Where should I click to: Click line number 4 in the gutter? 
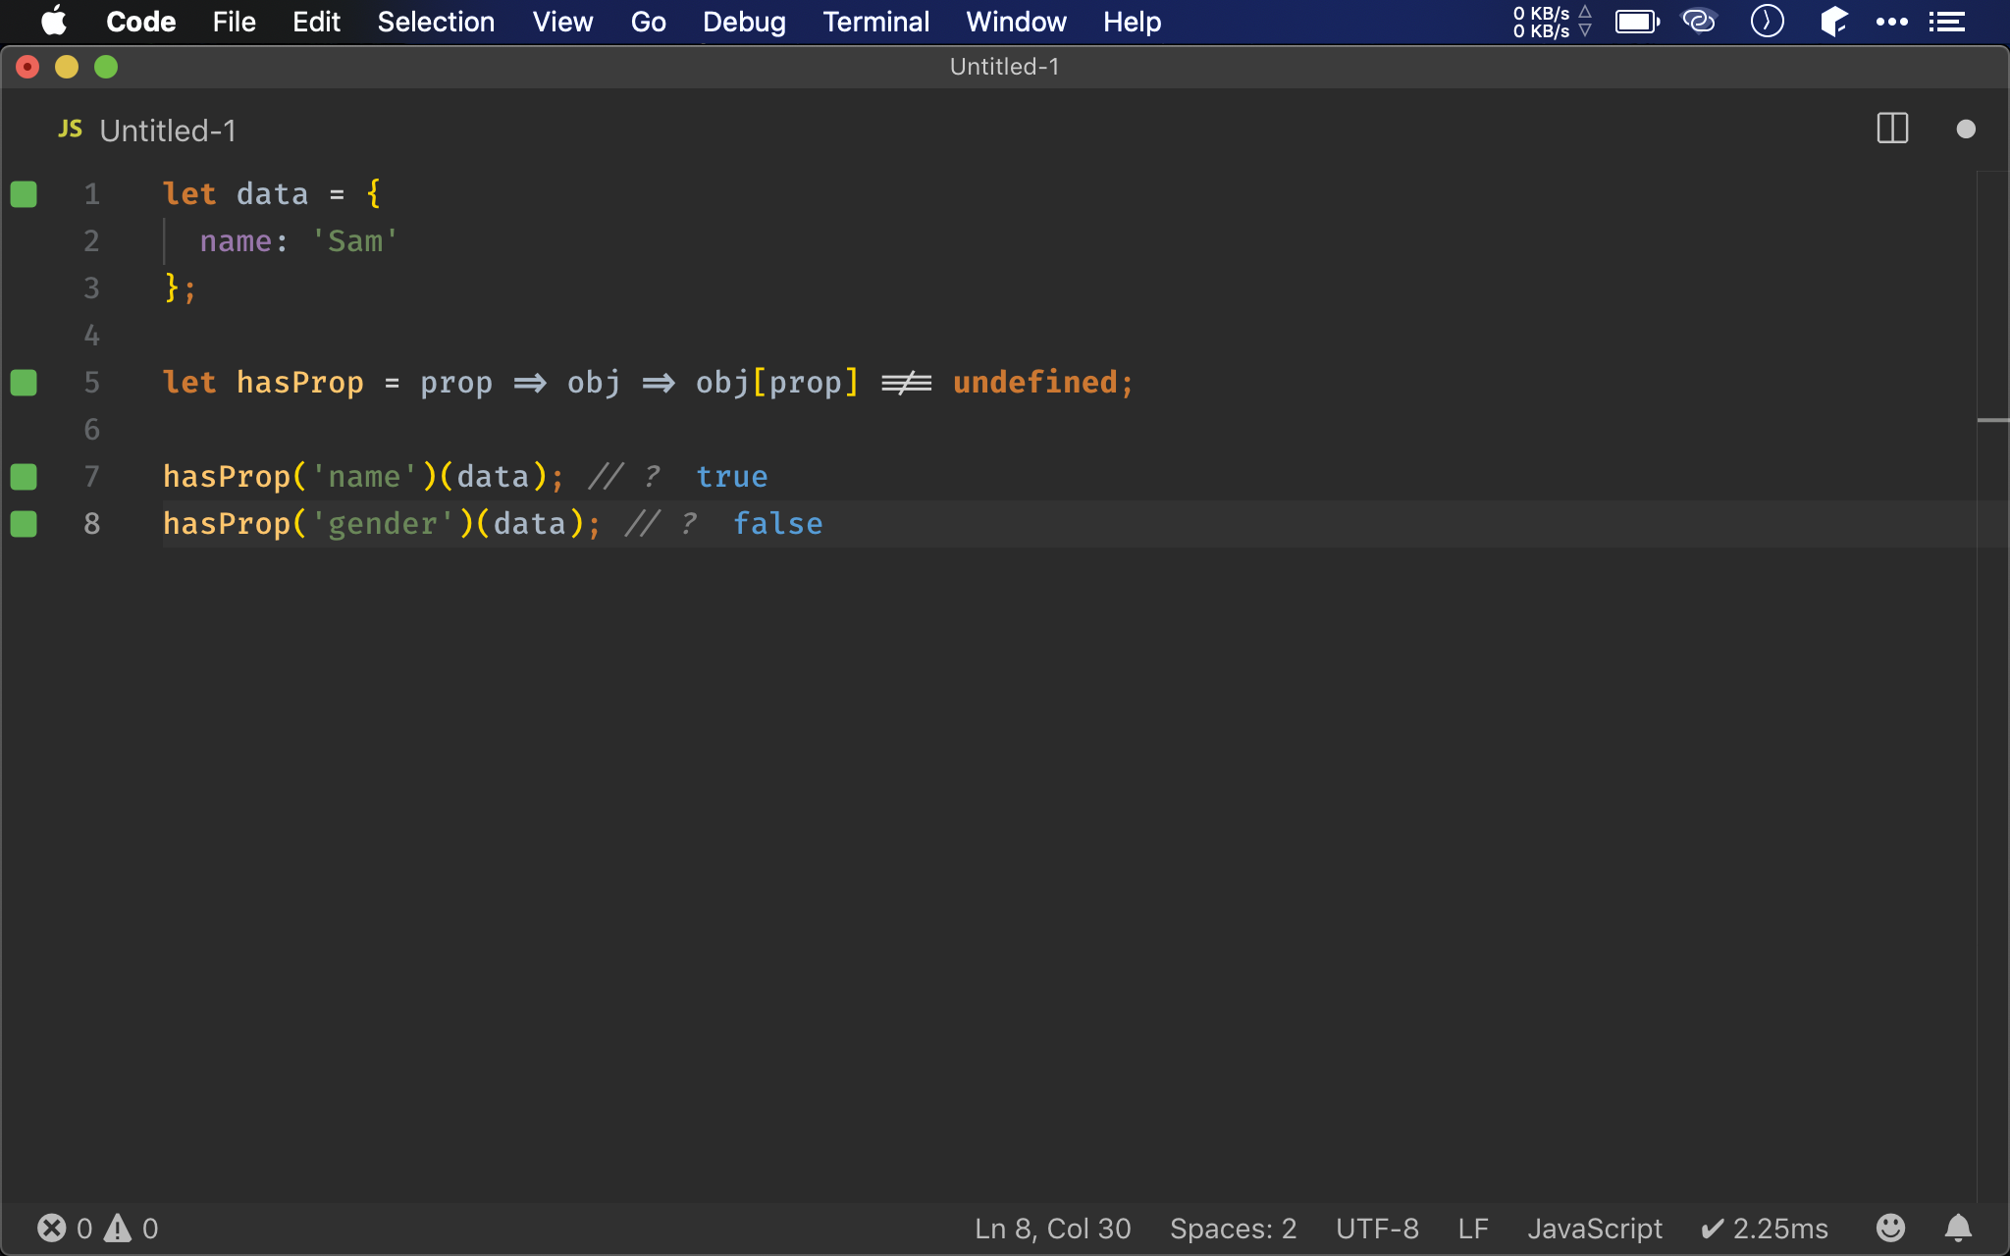coord(91,336)
